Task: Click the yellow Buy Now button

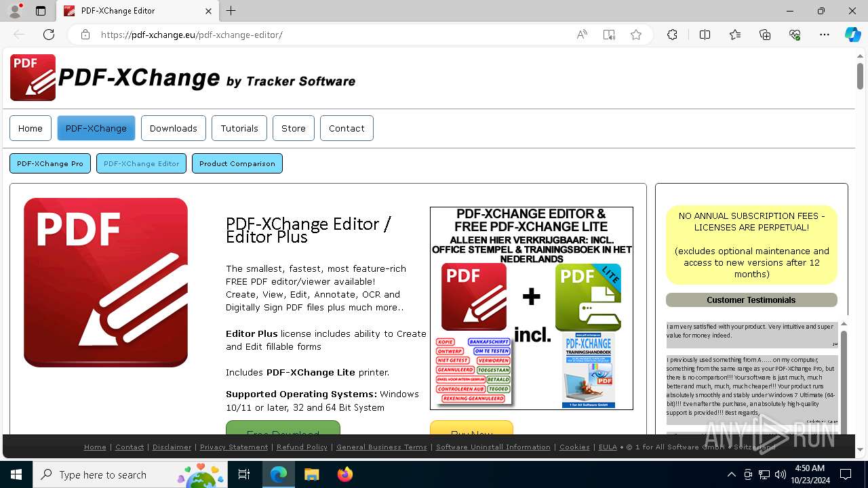Action: tap(471, 428)
